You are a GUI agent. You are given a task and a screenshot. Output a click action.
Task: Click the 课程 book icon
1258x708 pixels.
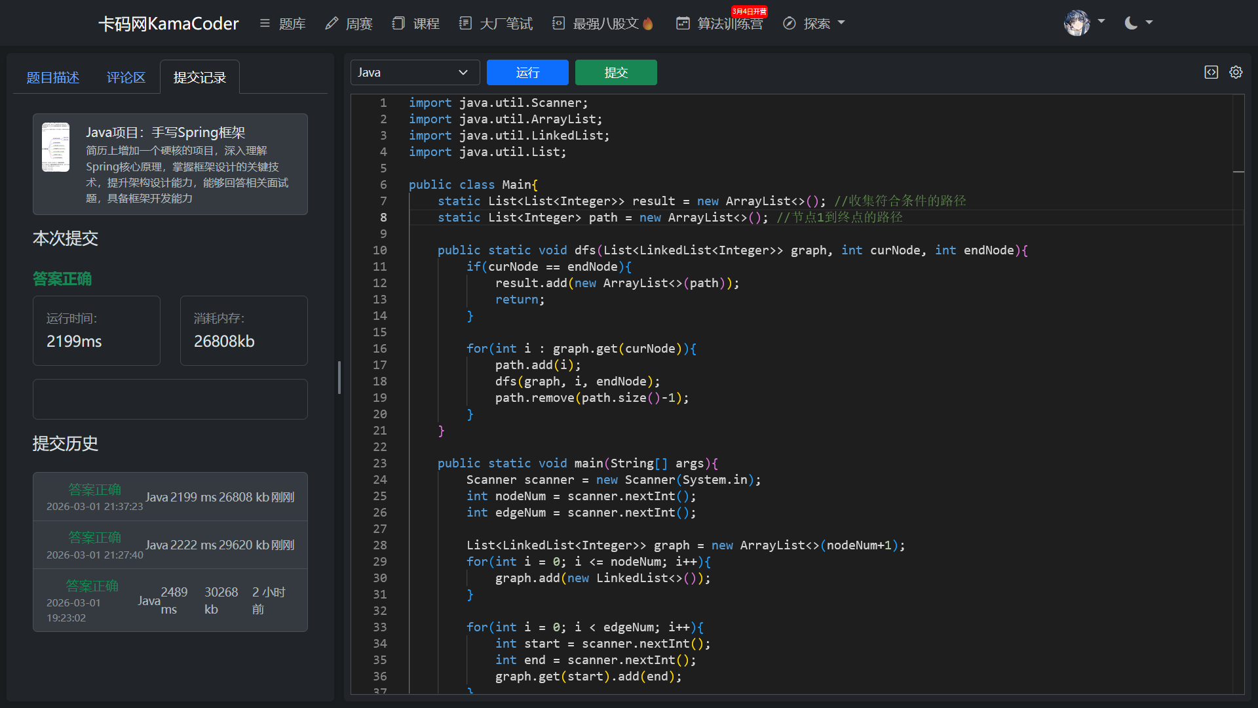(x=398, y=24)
